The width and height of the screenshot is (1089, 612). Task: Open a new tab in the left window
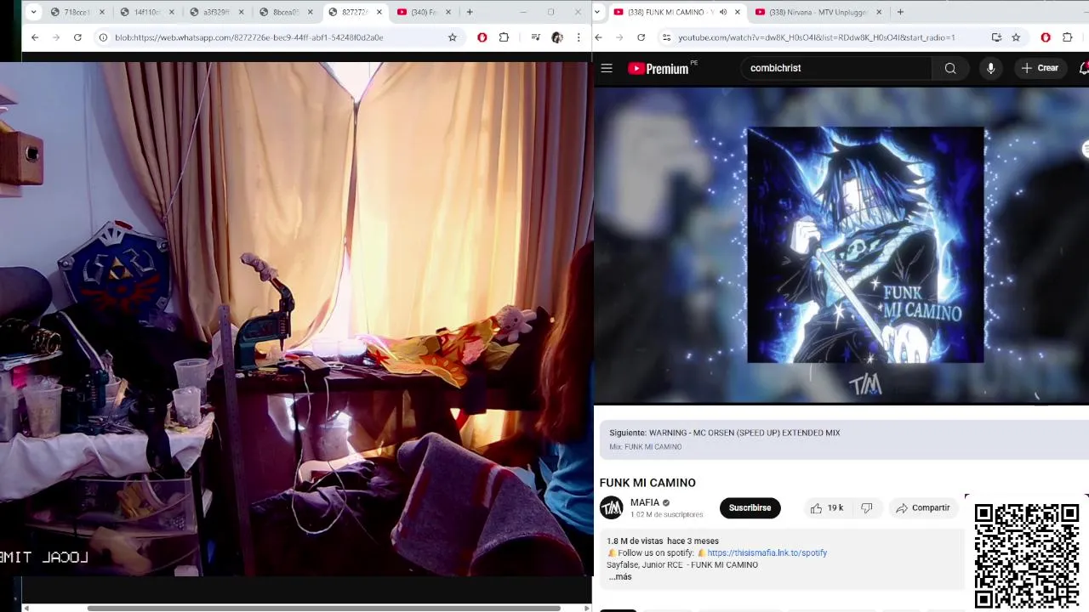point(469,12)
